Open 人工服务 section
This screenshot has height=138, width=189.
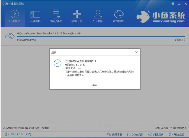pyautogui.click(x=98, y=17)
